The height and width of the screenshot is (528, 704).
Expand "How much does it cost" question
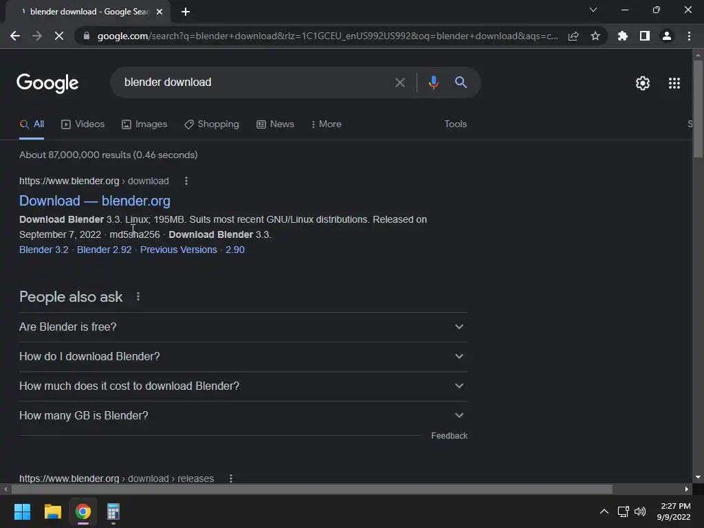[243, 386]
